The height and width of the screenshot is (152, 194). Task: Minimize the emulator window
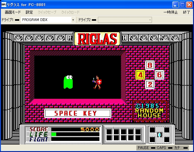click(175, 5)
